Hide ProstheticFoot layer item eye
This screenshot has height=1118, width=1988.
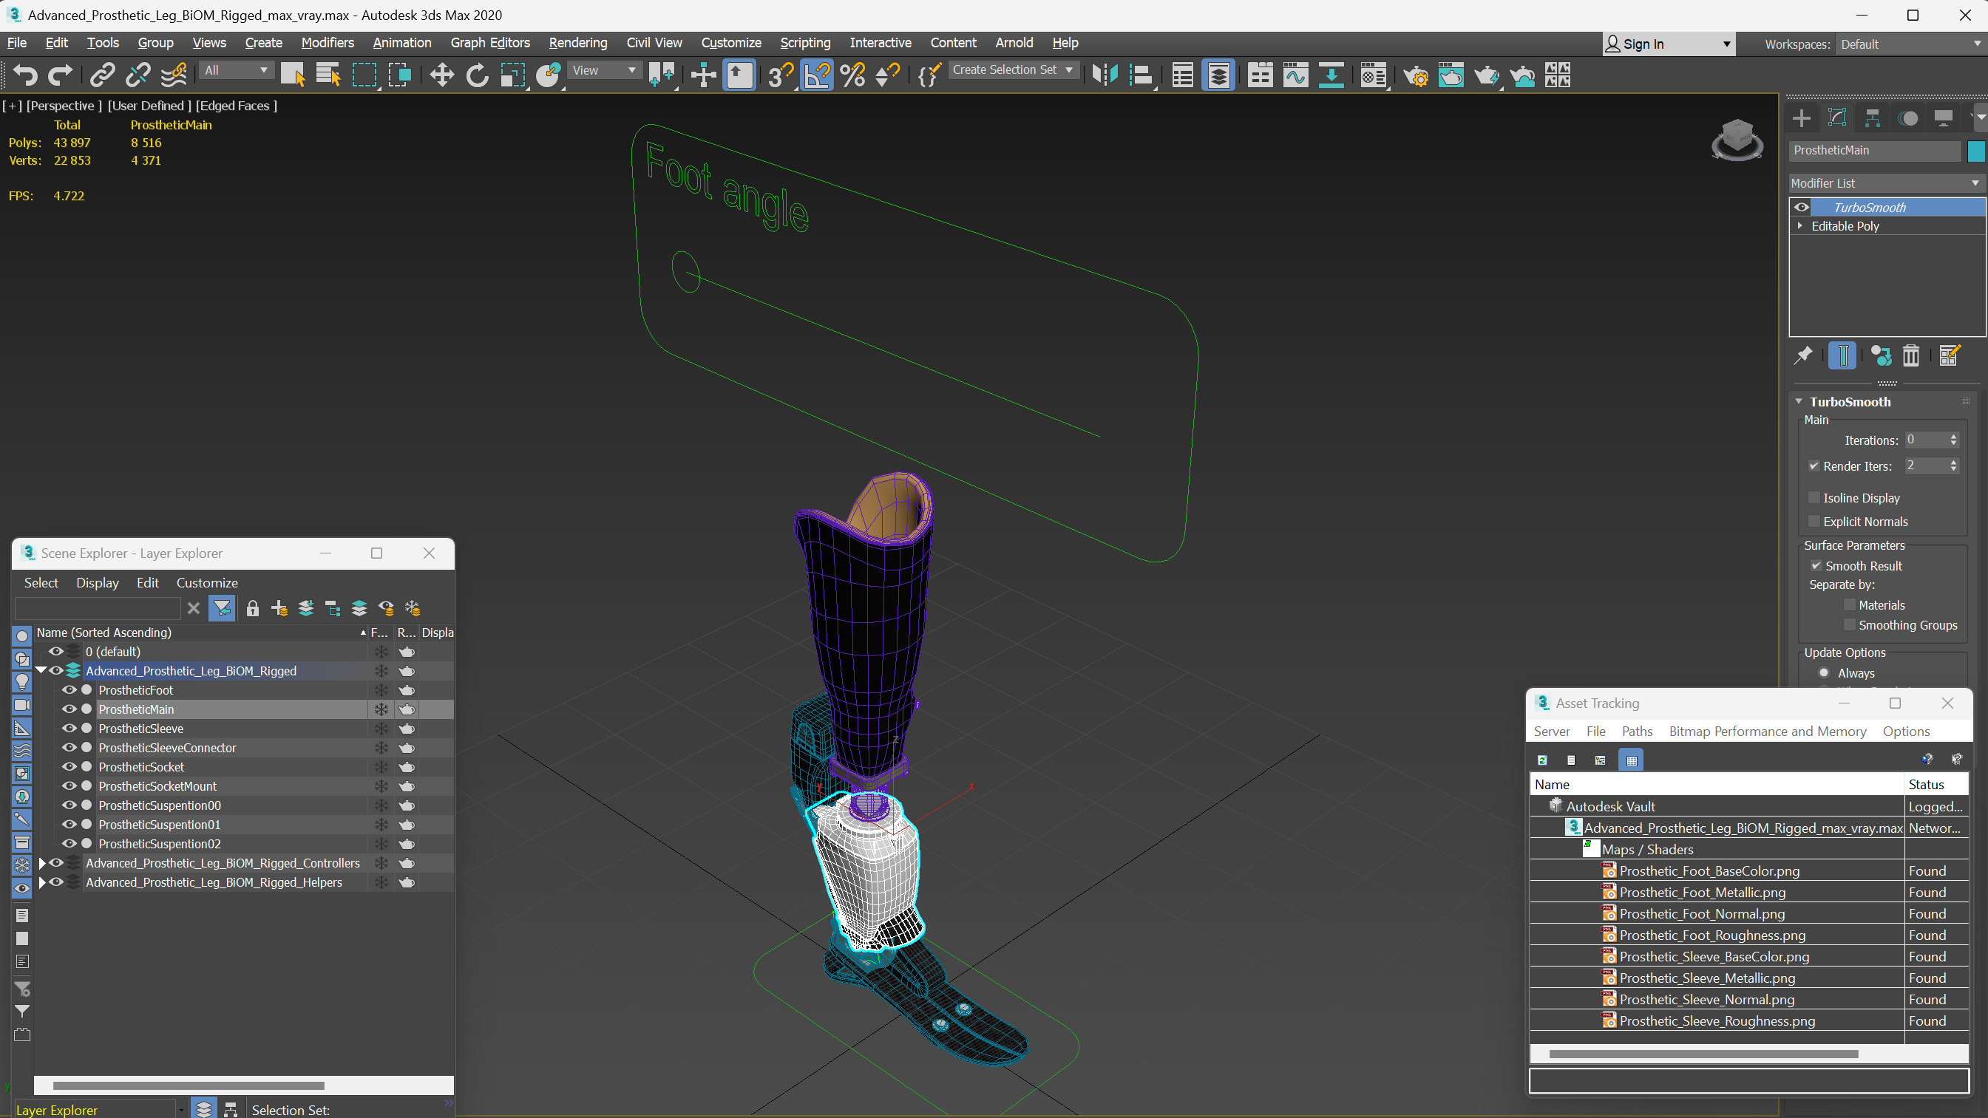pos(69,689)
